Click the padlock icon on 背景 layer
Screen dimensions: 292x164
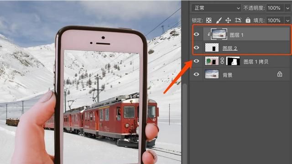(x=280, y=74)
